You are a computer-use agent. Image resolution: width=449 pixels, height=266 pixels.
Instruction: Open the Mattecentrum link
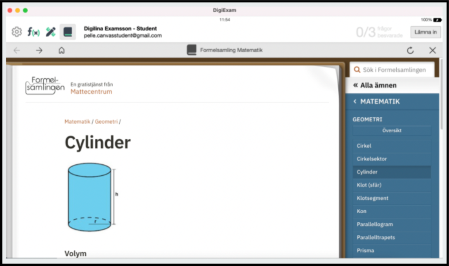tap(91, 92)
